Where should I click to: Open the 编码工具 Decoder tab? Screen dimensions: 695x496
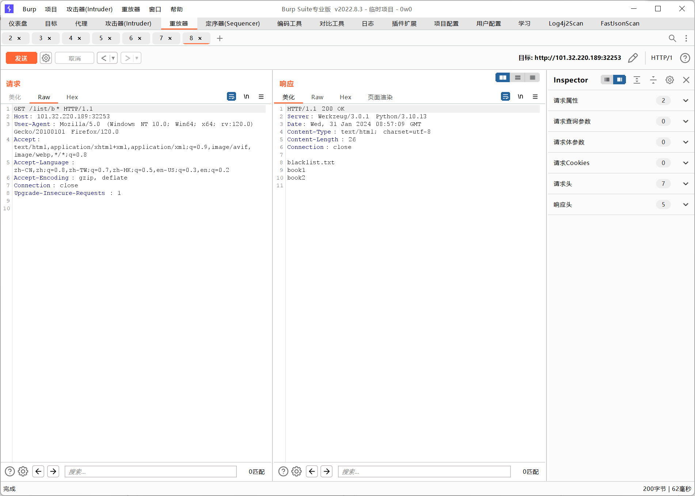coord(289,23)
